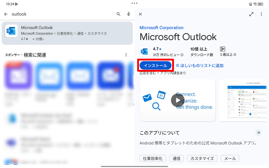The height and width of the screenshot is (168, 269).
Task: Open info icon next to age rating
Action: pyautogui.click(x=235, y=55)
